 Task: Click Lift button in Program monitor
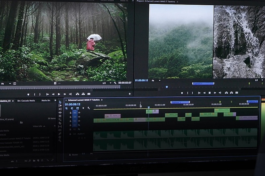(226, 93)
